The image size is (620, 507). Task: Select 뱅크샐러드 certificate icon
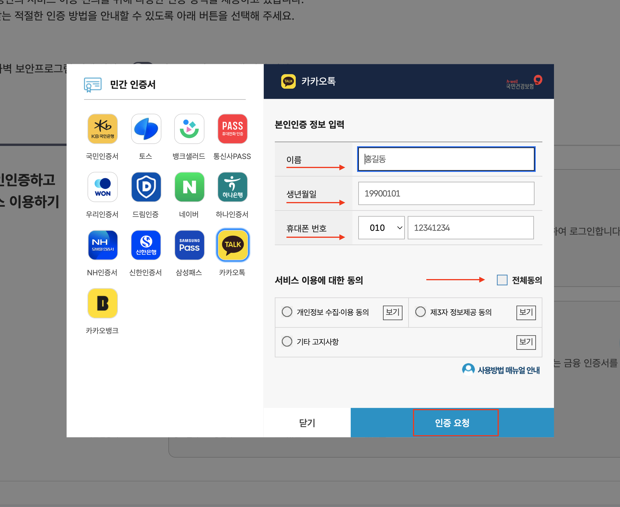(189, 129)
